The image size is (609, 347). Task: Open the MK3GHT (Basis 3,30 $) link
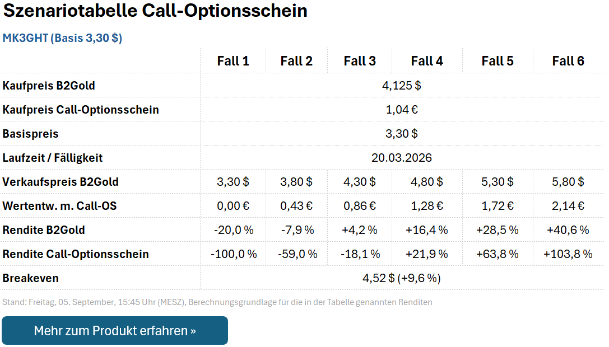coord(63,38)
